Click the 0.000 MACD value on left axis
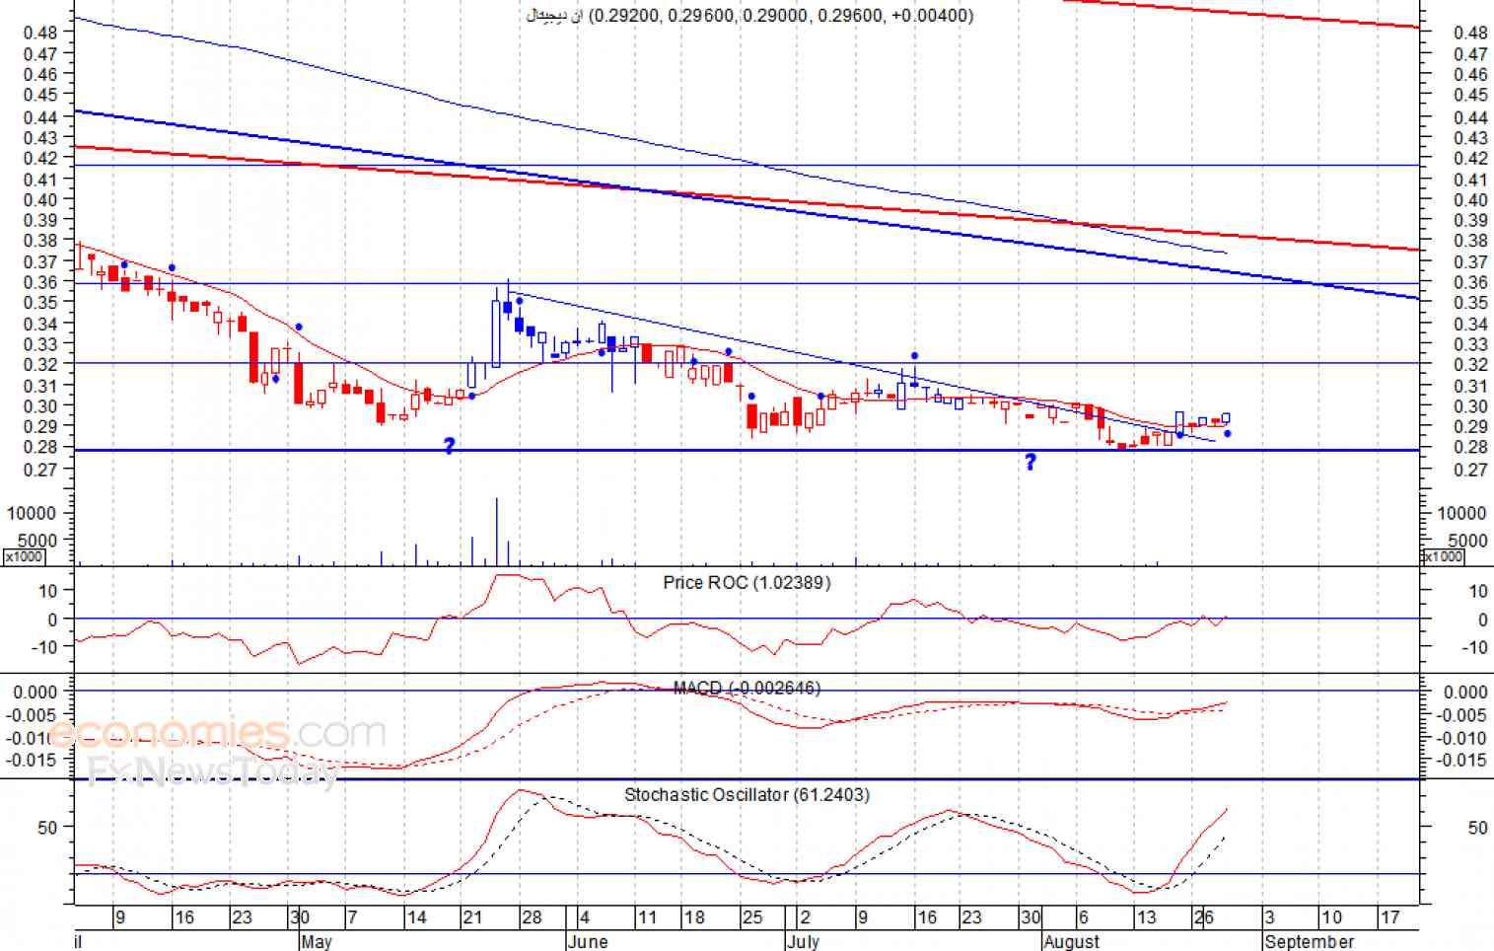 click(35, 692)
